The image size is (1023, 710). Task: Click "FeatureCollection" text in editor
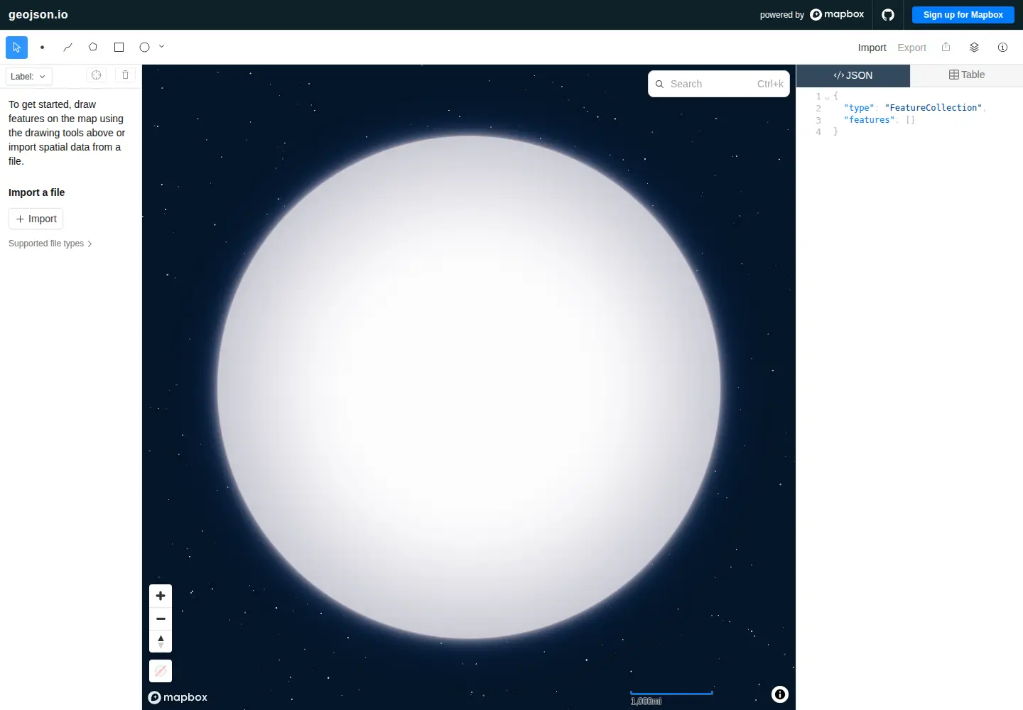point(933,108)
